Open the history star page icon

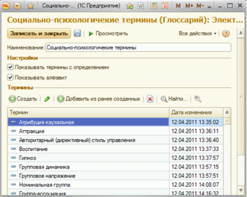(140, 6)
